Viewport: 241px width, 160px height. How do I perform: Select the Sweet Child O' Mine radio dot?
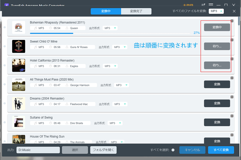point(5,46)
